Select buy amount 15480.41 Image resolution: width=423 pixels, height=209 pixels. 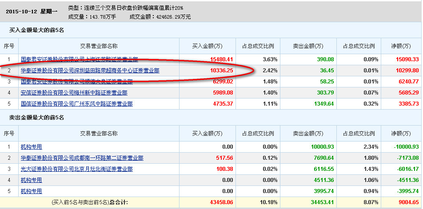tap(221, 59)
